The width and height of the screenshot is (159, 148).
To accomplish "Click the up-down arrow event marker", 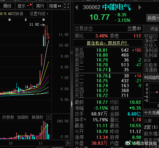I will pyautogui.click(x=26, y=20).
